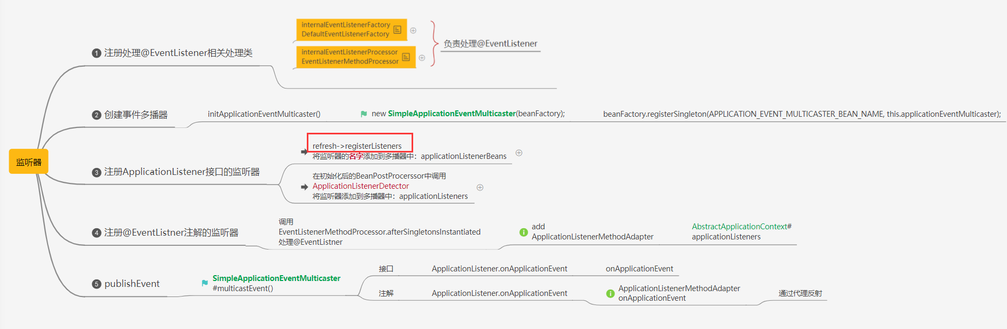
Task: Select the internalEventListenerFactory DefaultEventListenerFactory node
Action: pyautogui.click(x=352, y=29)
